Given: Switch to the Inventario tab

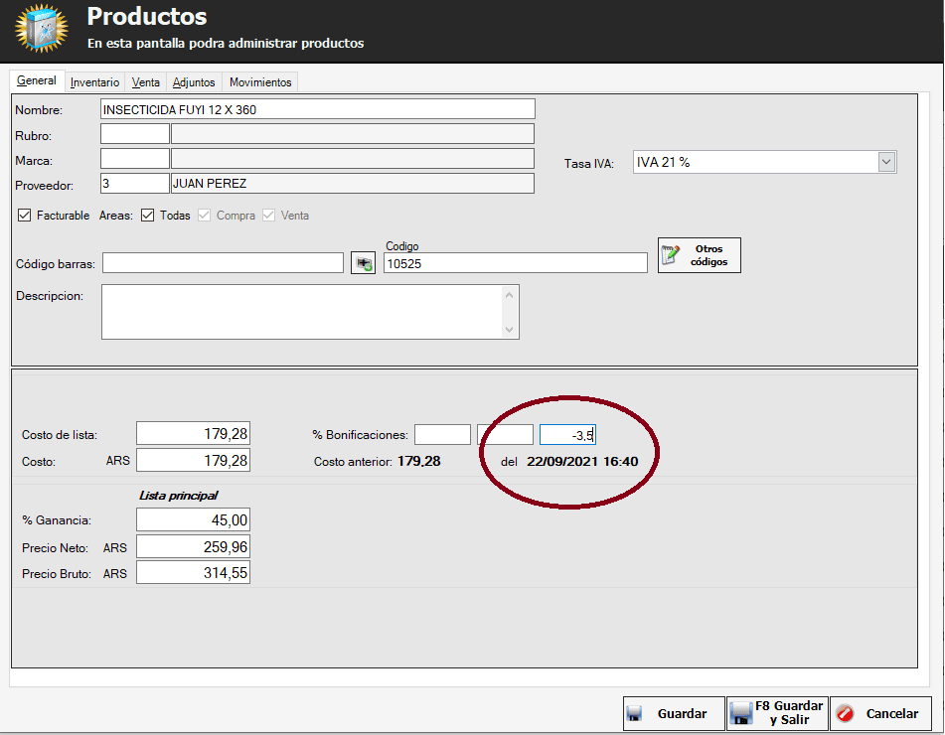Looking at the screenshot, I should [94, 82].
